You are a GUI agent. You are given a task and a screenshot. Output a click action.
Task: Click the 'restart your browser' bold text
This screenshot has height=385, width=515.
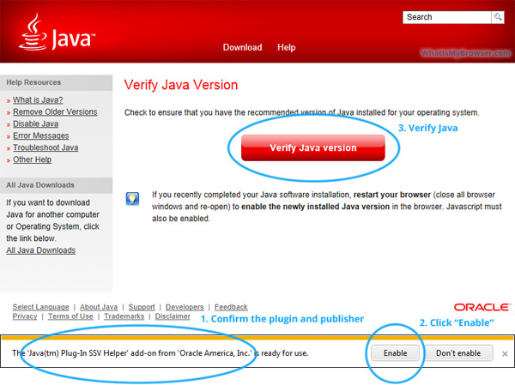point(392,195)
